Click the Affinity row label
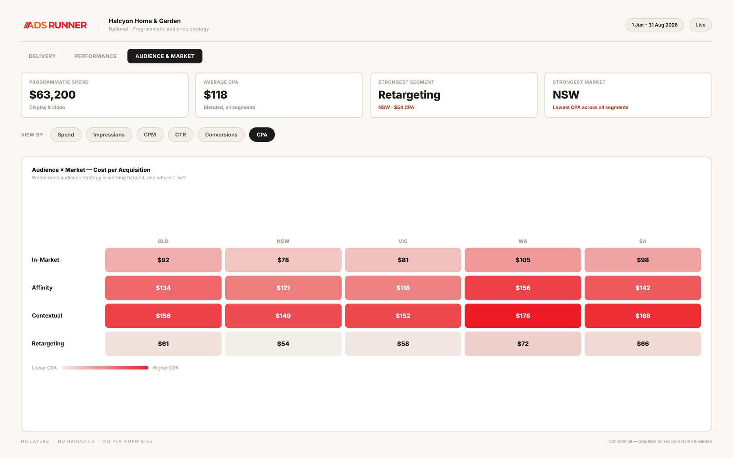 pos(42,288)
